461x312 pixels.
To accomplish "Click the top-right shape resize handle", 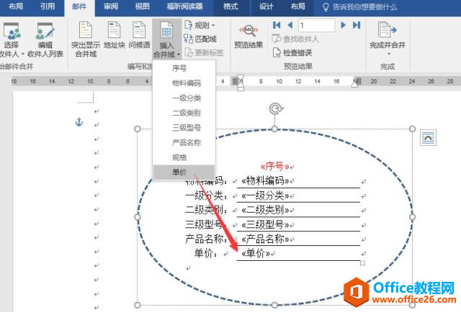I will pos(412,129).
